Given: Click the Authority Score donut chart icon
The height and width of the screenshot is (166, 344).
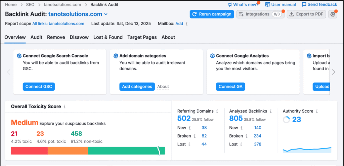Looking at the screenshot, I should pos(286,120).
